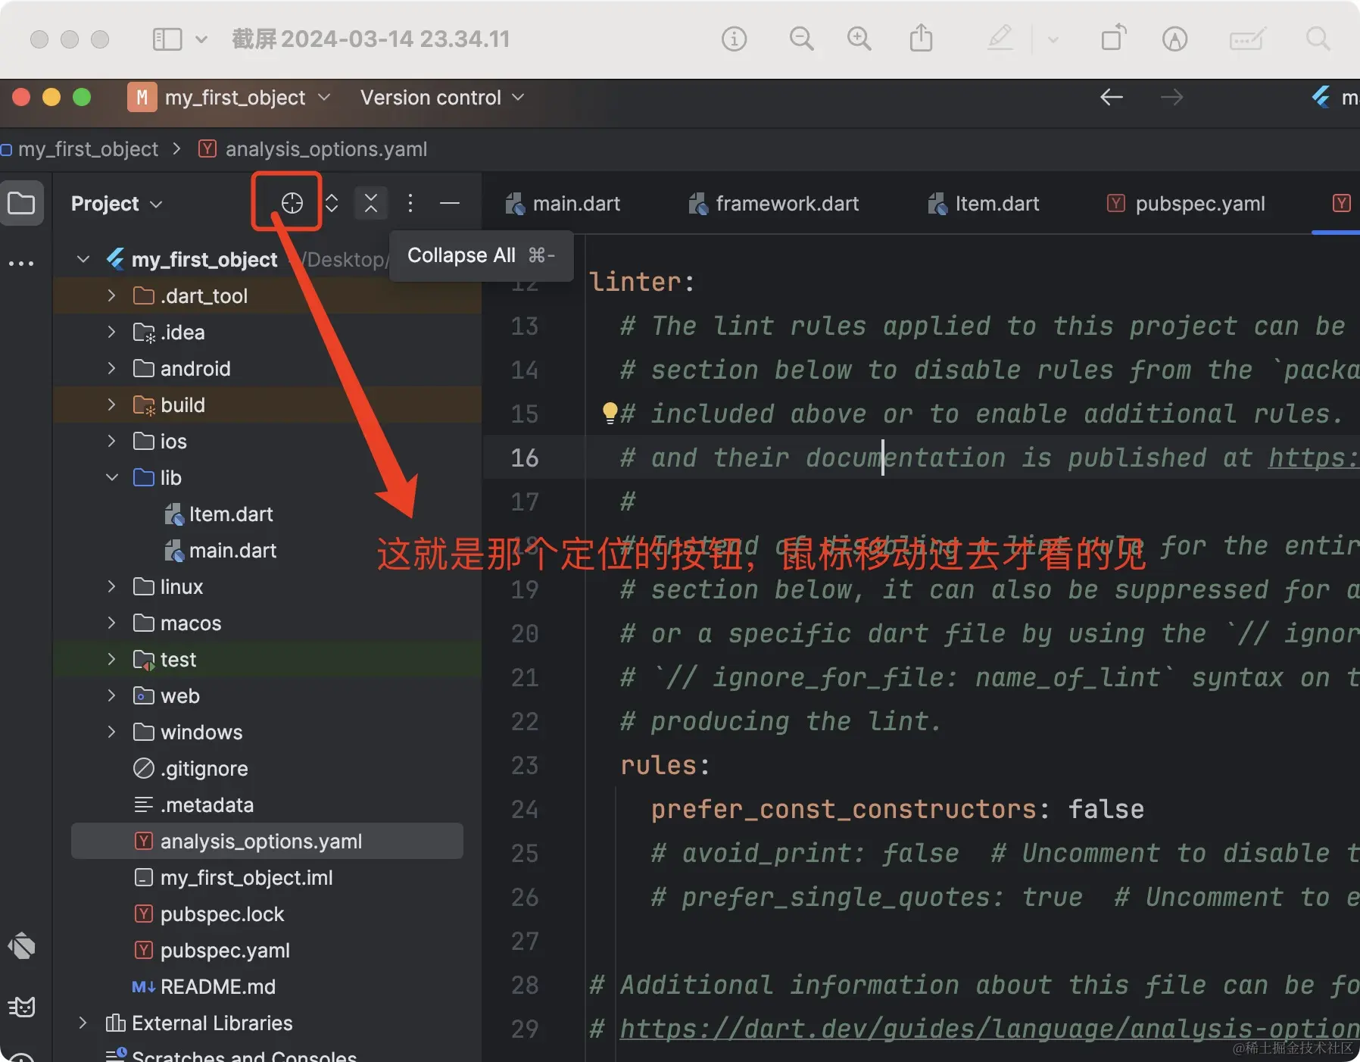Screen dimensions: 1360x1062
Task: Open the sidebar view options chevron in Preview
Action: (201, 39)
